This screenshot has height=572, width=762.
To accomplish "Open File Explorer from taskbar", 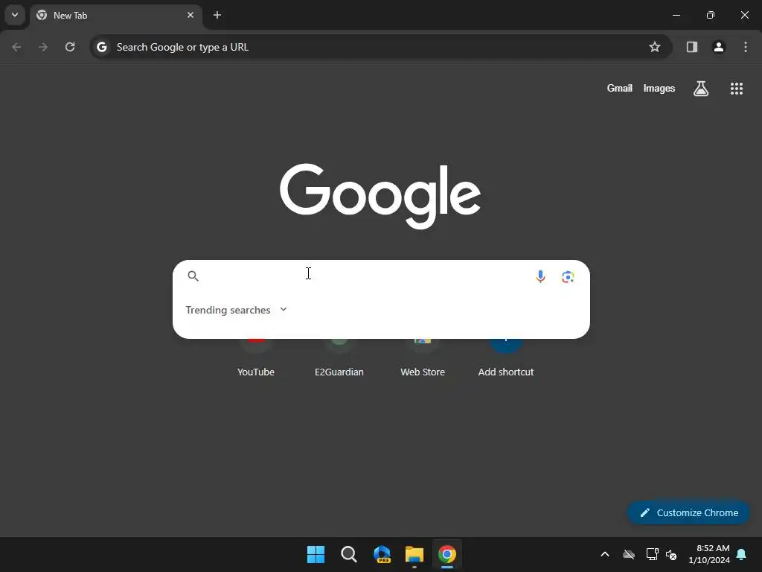I will (414, 554).
